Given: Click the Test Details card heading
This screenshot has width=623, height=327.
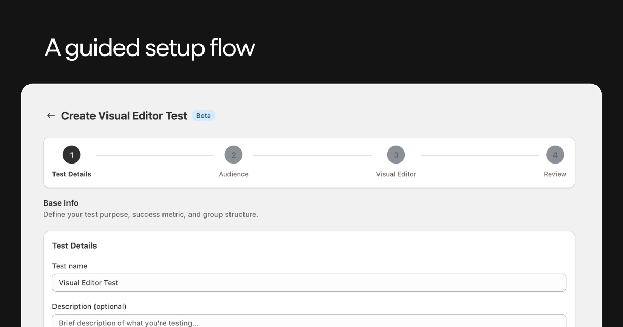Looking at the screenshot, I should (x=74, y=246).
